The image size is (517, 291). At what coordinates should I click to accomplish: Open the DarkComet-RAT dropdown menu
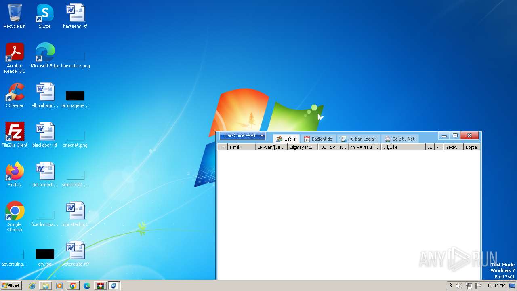point(242,136)
